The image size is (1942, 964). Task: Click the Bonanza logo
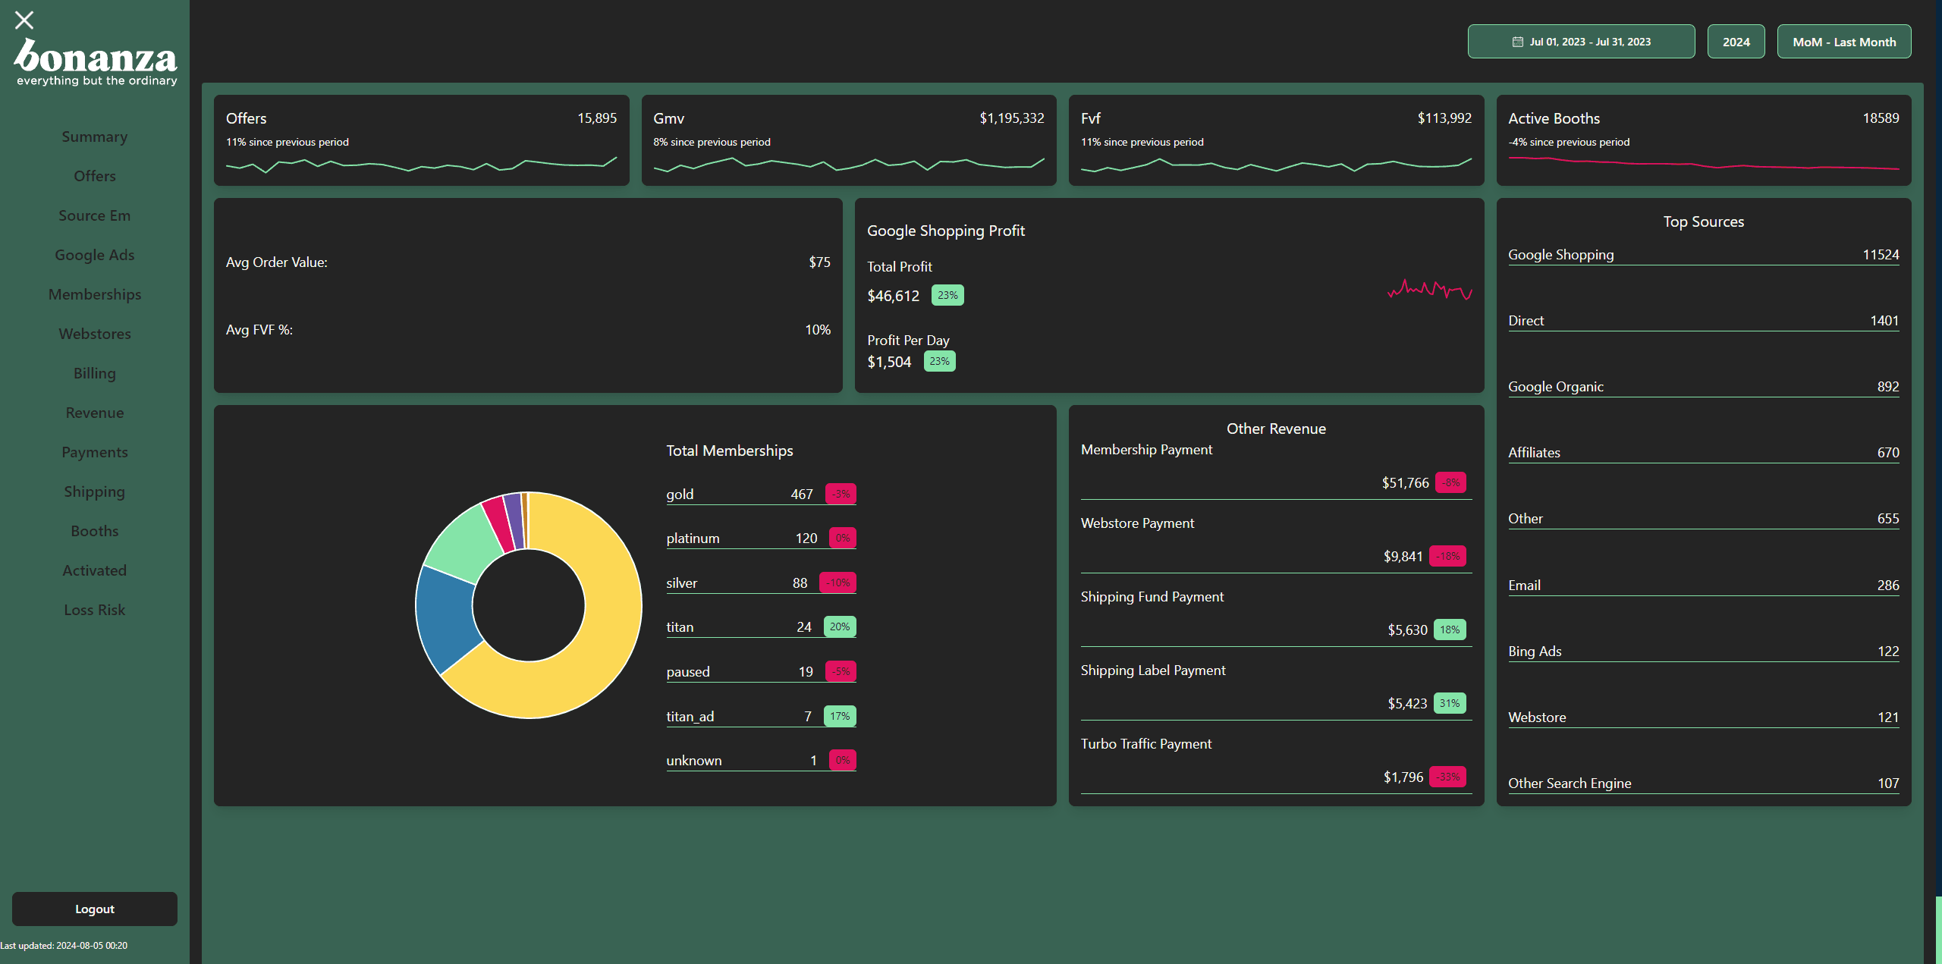(x=96, y=62)
